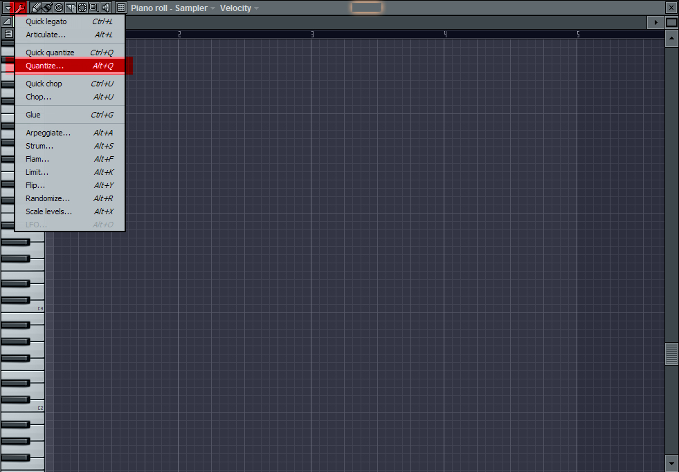
Task: Select the Delete tool icon
Action: pos(59,8)
